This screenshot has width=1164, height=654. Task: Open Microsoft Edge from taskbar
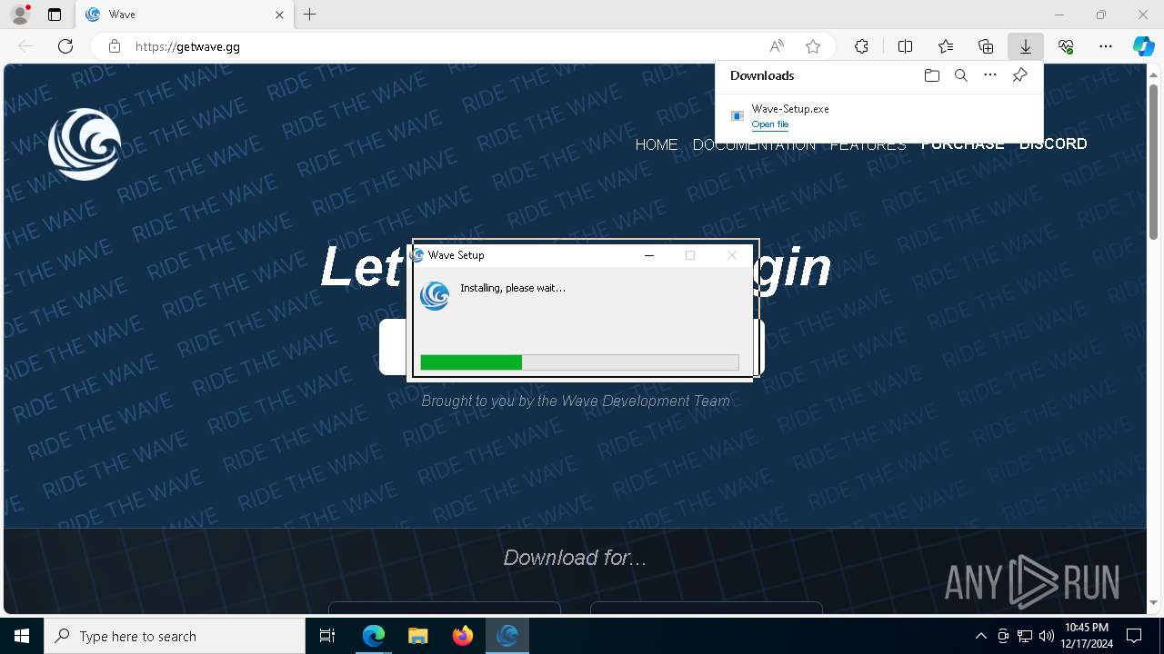[374, 636]
